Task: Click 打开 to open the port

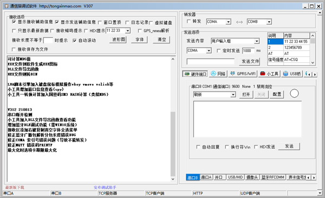Action: point(246,94)
